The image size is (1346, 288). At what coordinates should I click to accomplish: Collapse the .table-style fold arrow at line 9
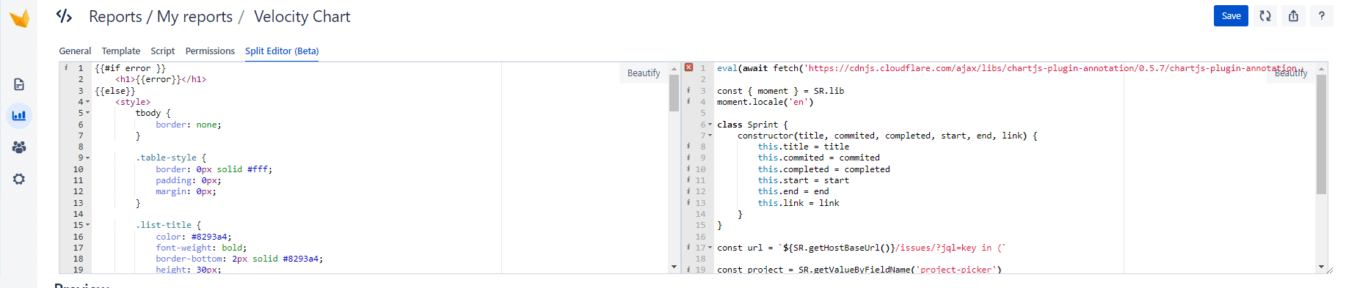click(x=88, y=158)
